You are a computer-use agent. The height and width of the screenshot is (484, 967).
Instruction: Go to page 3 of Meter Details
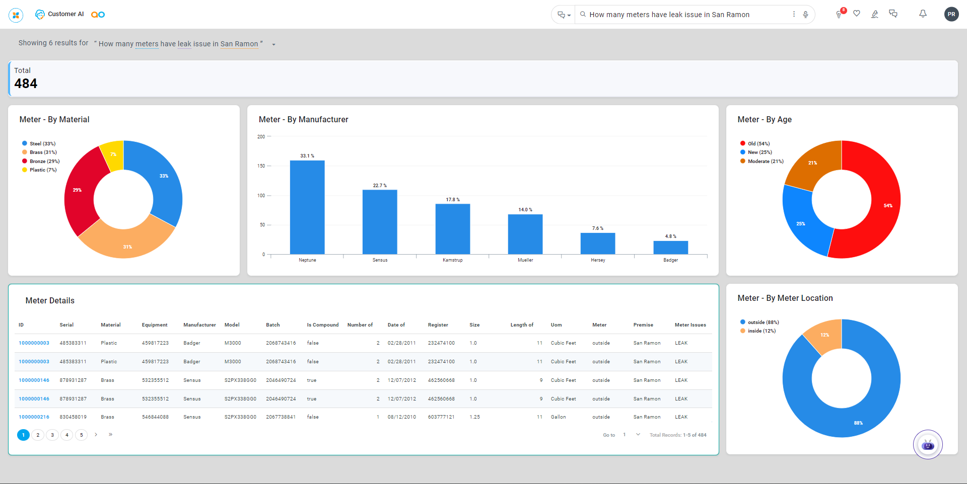coord(52,435)
